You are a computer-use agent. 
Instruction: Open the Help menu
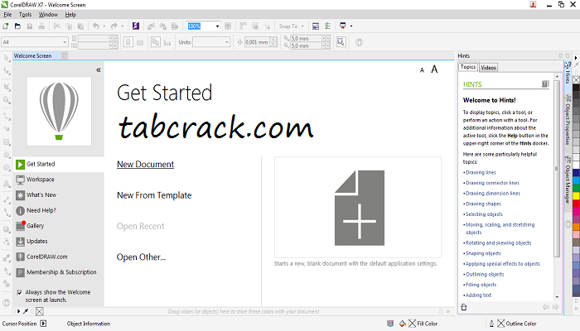point(70,15)
